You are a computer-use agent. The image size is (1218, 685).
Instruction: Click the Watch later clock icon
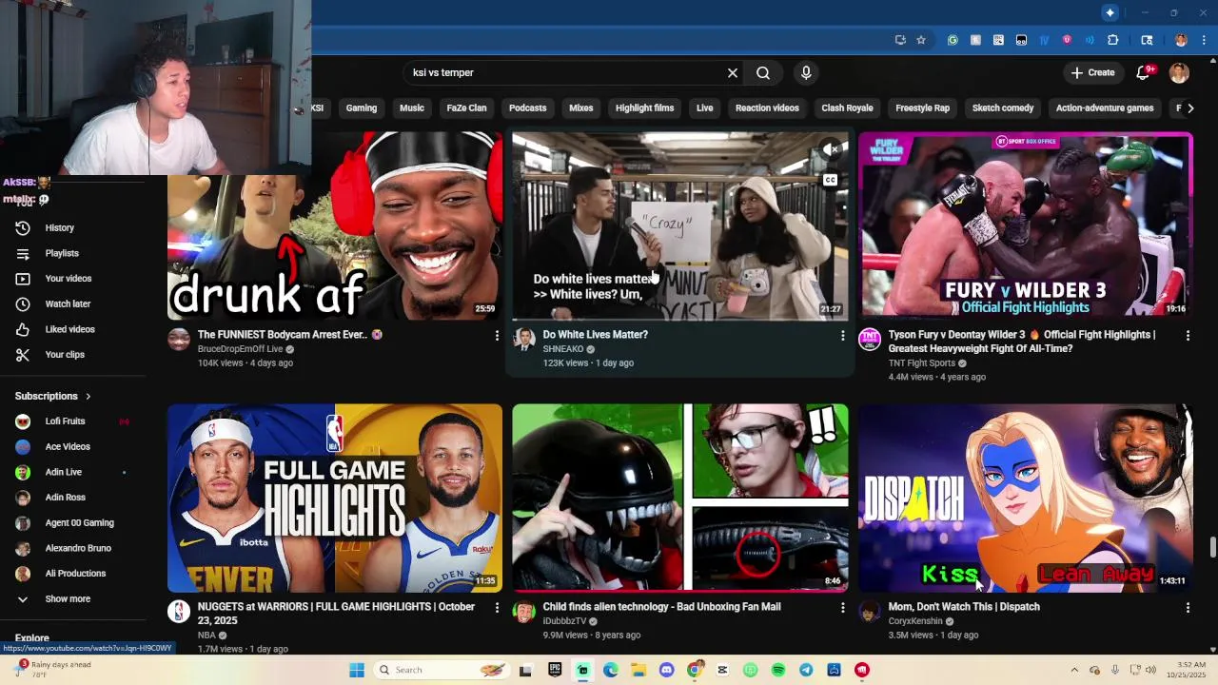click(x=23, y=304)
